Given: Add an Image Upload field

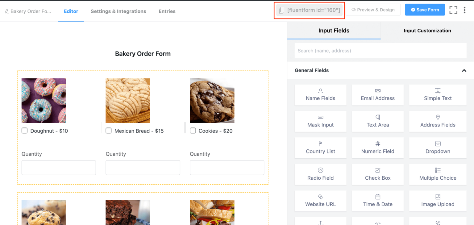Looking at the screenshot, I should 438,201.
